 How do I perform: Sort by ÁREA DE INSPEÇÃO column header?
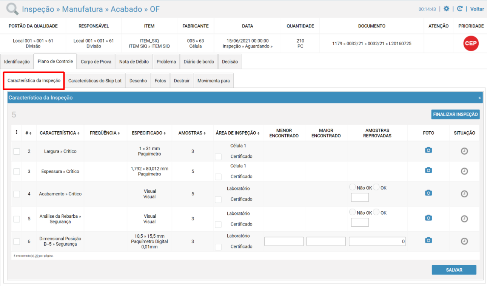pos(238,133)
